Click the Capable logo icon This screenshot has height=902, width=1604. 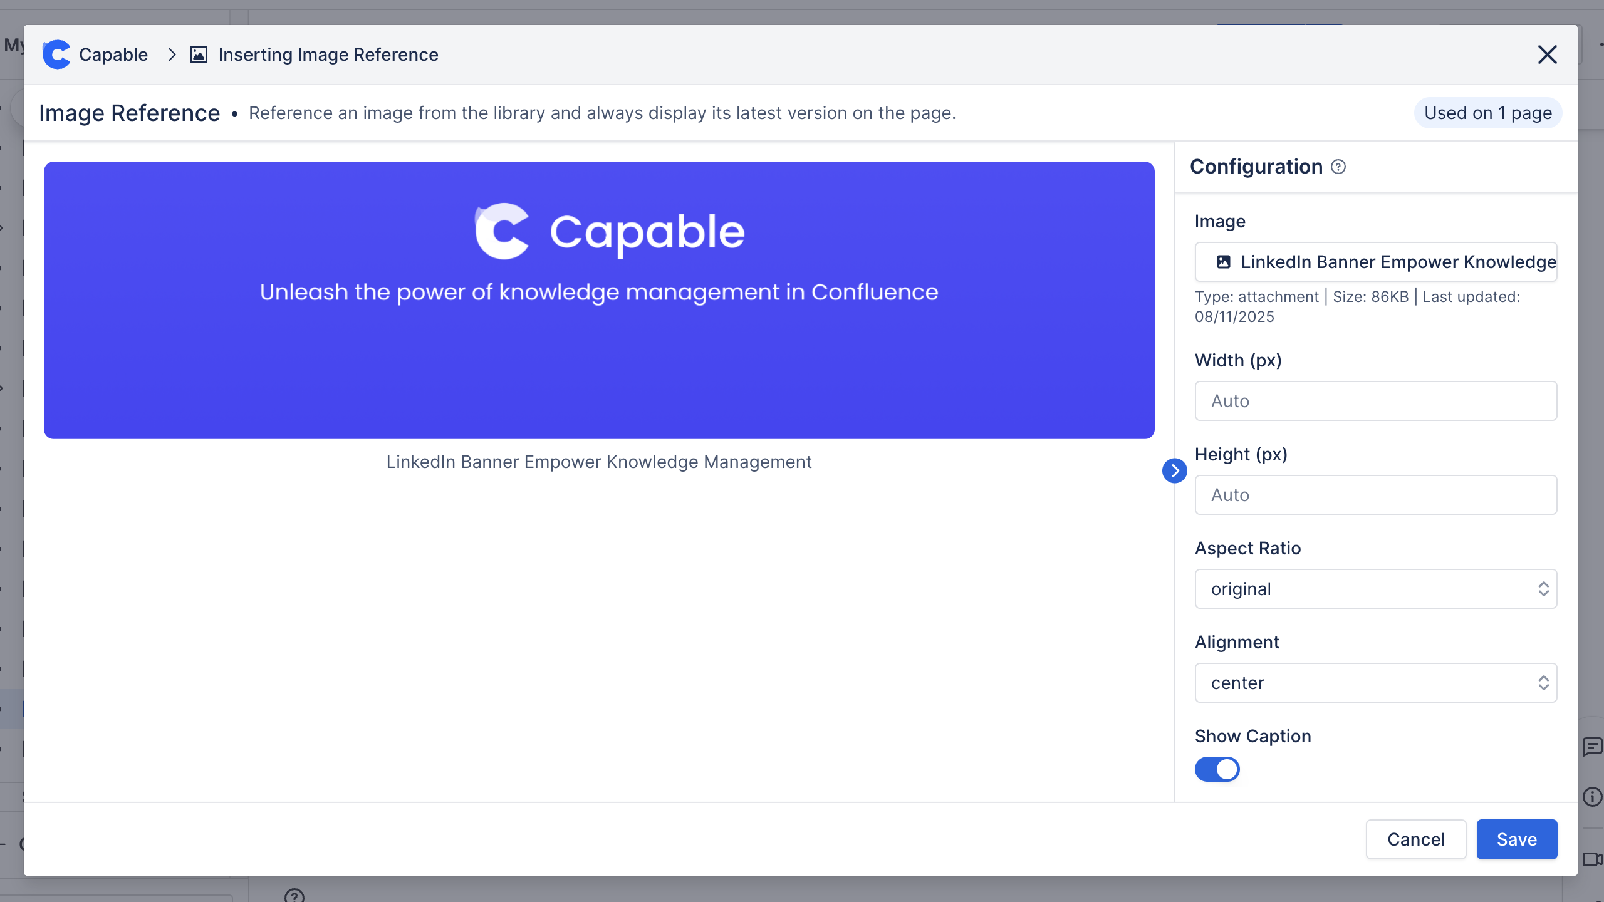pyautogui.click(x=56, y=54)
